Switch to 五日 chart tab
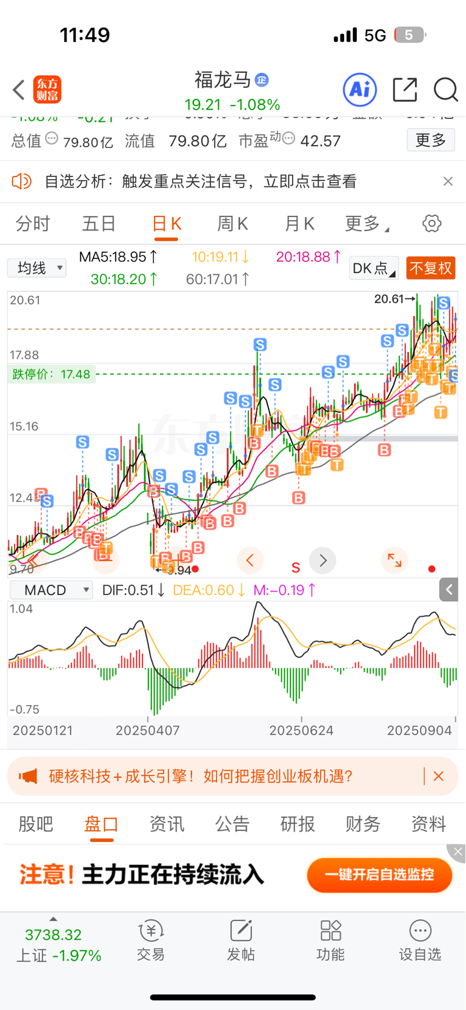The height and width of the screenshot is (1010, 466). tap(99, 224)
